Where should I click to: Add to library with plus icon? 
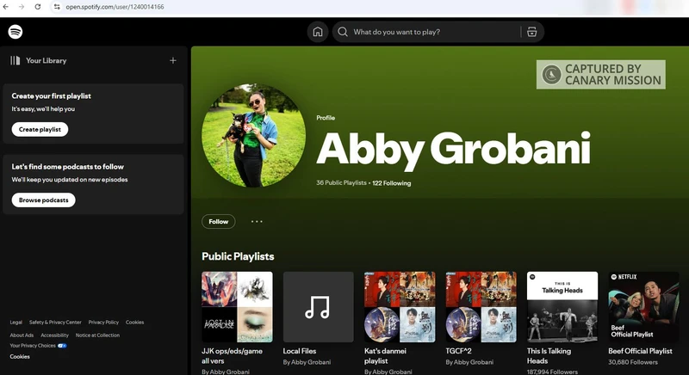[x=173, y=60]
